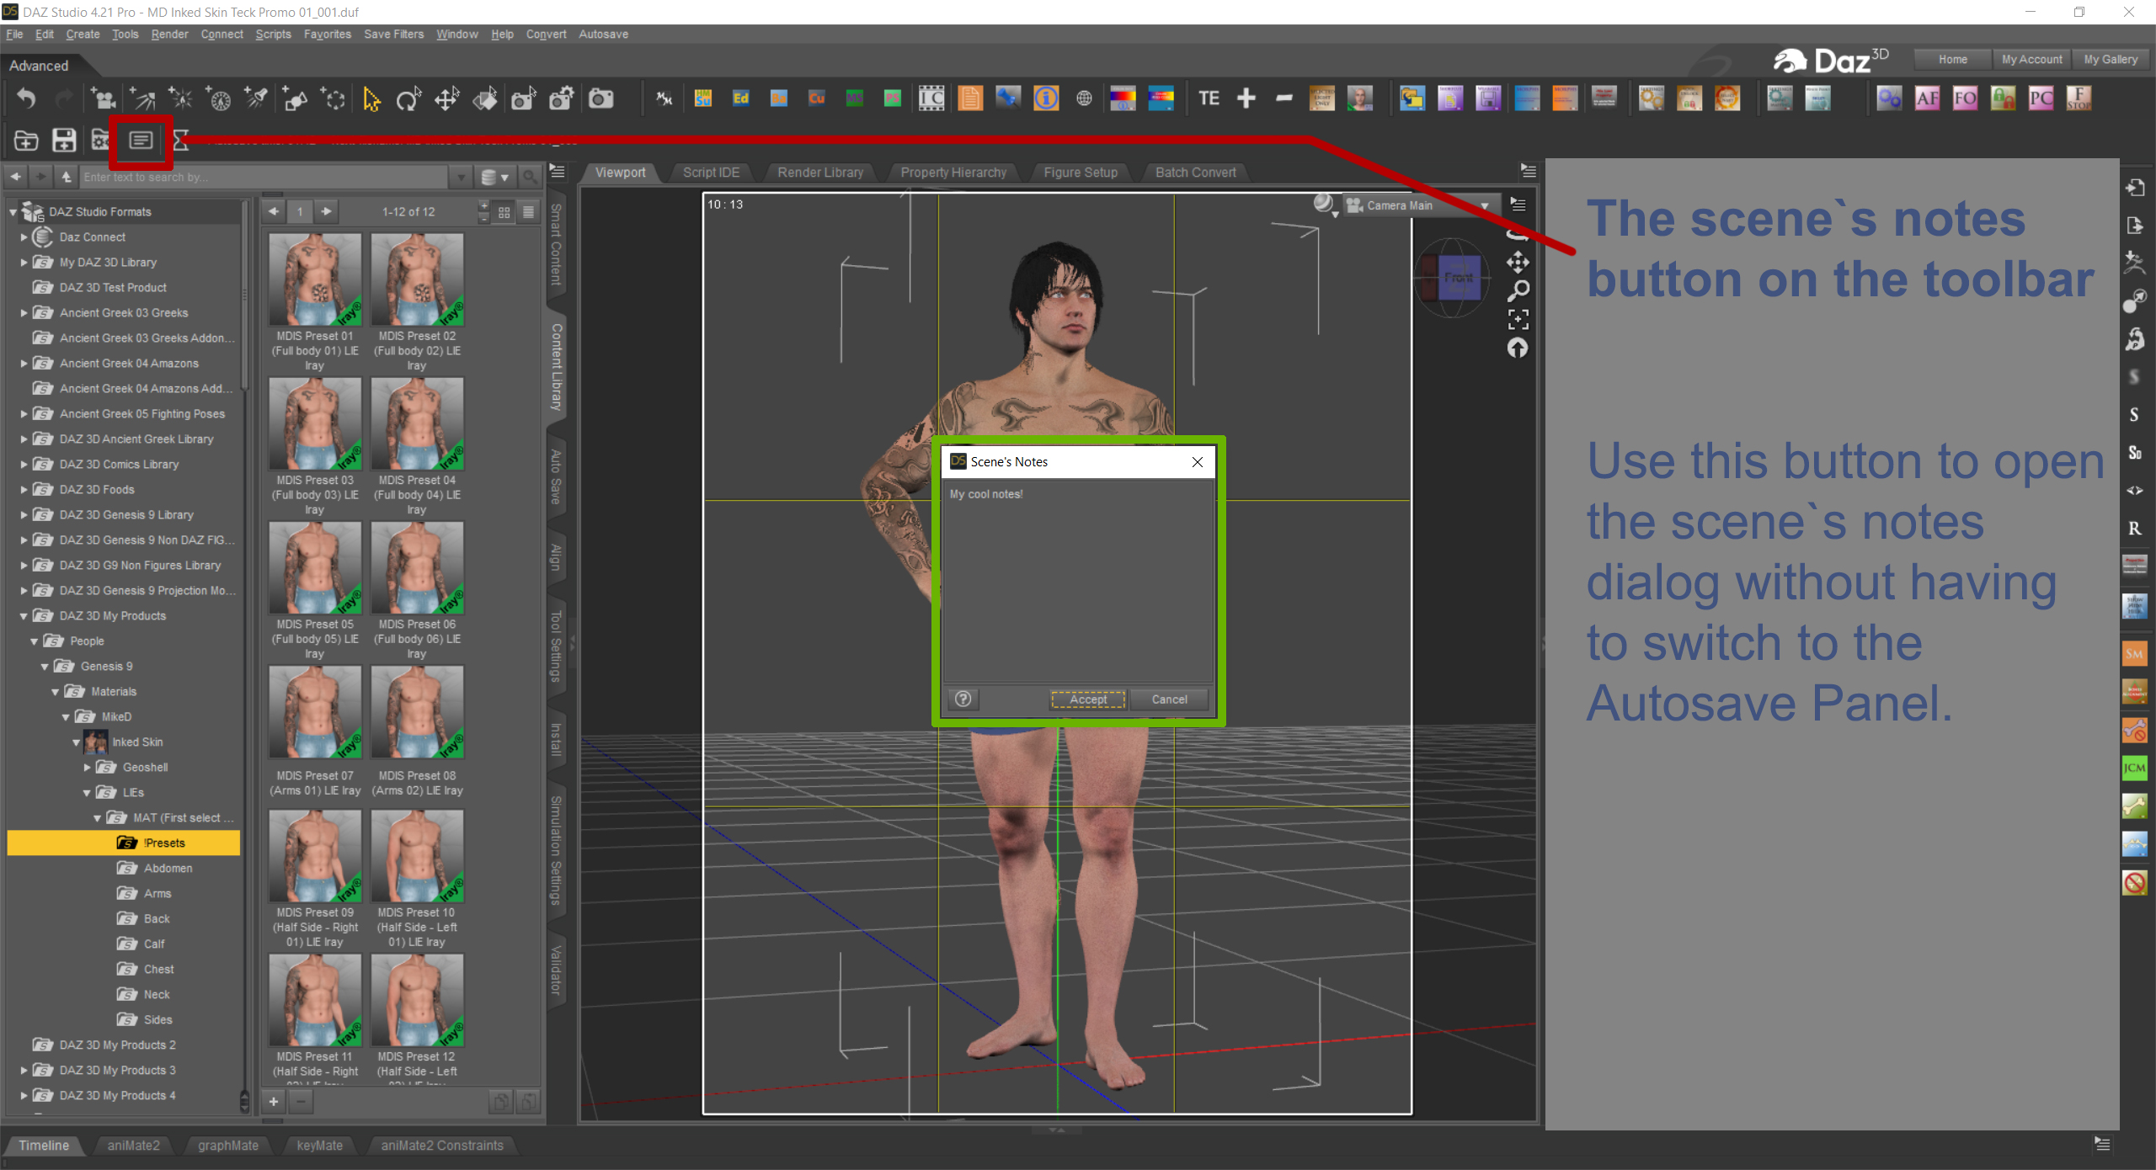Viewport: 2156px width, 1170px height.
Task: Open help in Scene's Notes dialog
Action: [x=963, y=699]
